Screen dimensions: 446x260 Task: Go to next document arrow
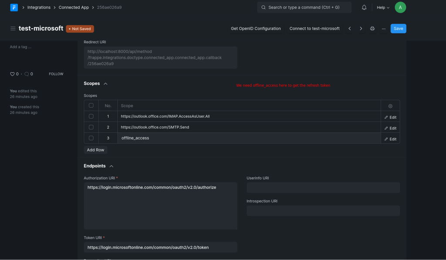361,28
